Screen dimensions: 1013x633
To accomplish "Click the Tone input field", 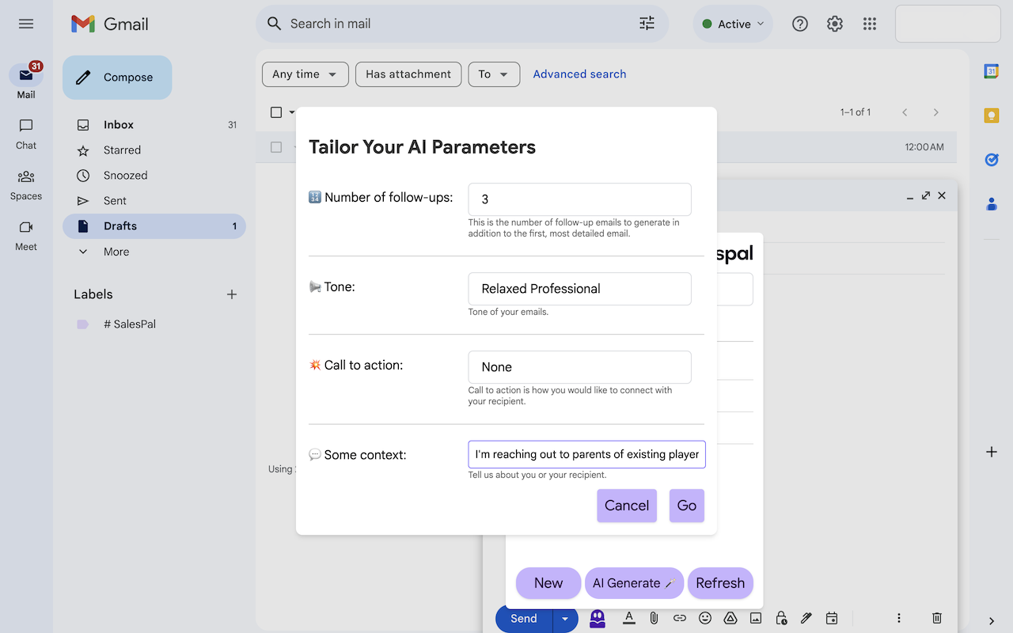I will 579,289.
